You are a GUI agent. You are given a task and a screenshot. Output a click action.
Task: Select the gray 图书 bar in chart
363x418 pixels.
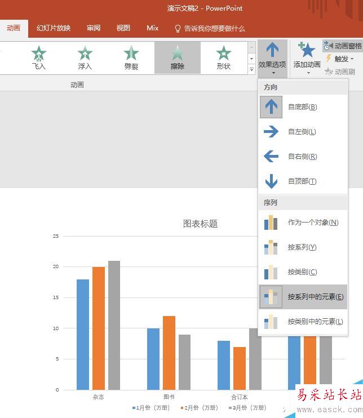tap(184, 362)
